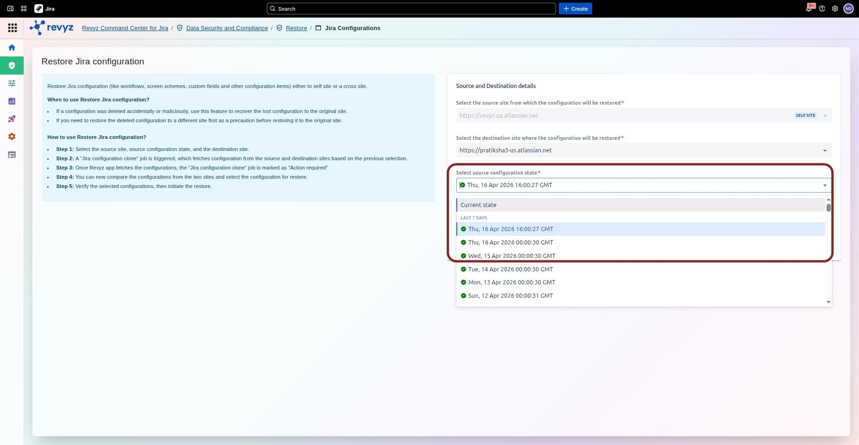Screen dimensions: 859x445
Task: Click the window icon before Jira Configurations
Action: coord(318,28)
